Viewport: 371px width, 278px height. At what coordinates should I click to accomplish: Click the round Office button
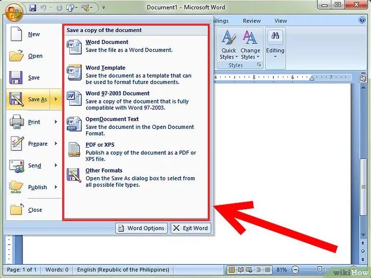point(14,12)
